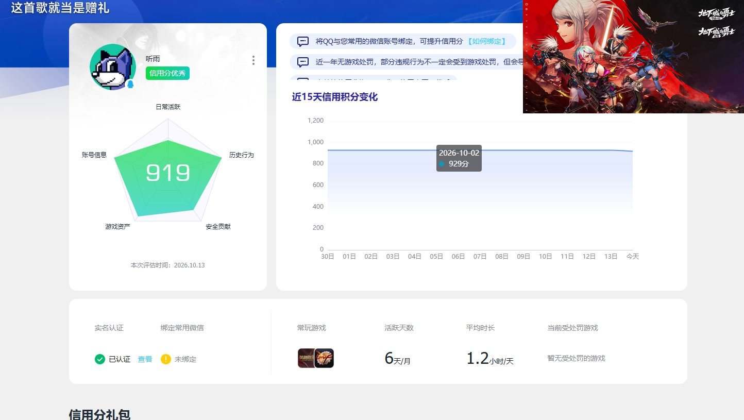Click the 游戏资产 radar label

(117, 226)
